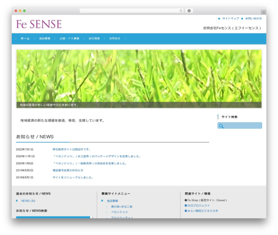Open ペカンナッツ in the footer menu
Viewport: 278px width, 235px height.
pos(120,212)
